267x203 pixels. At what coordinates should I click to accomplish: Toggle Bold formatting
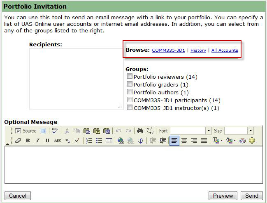(28, 141)
